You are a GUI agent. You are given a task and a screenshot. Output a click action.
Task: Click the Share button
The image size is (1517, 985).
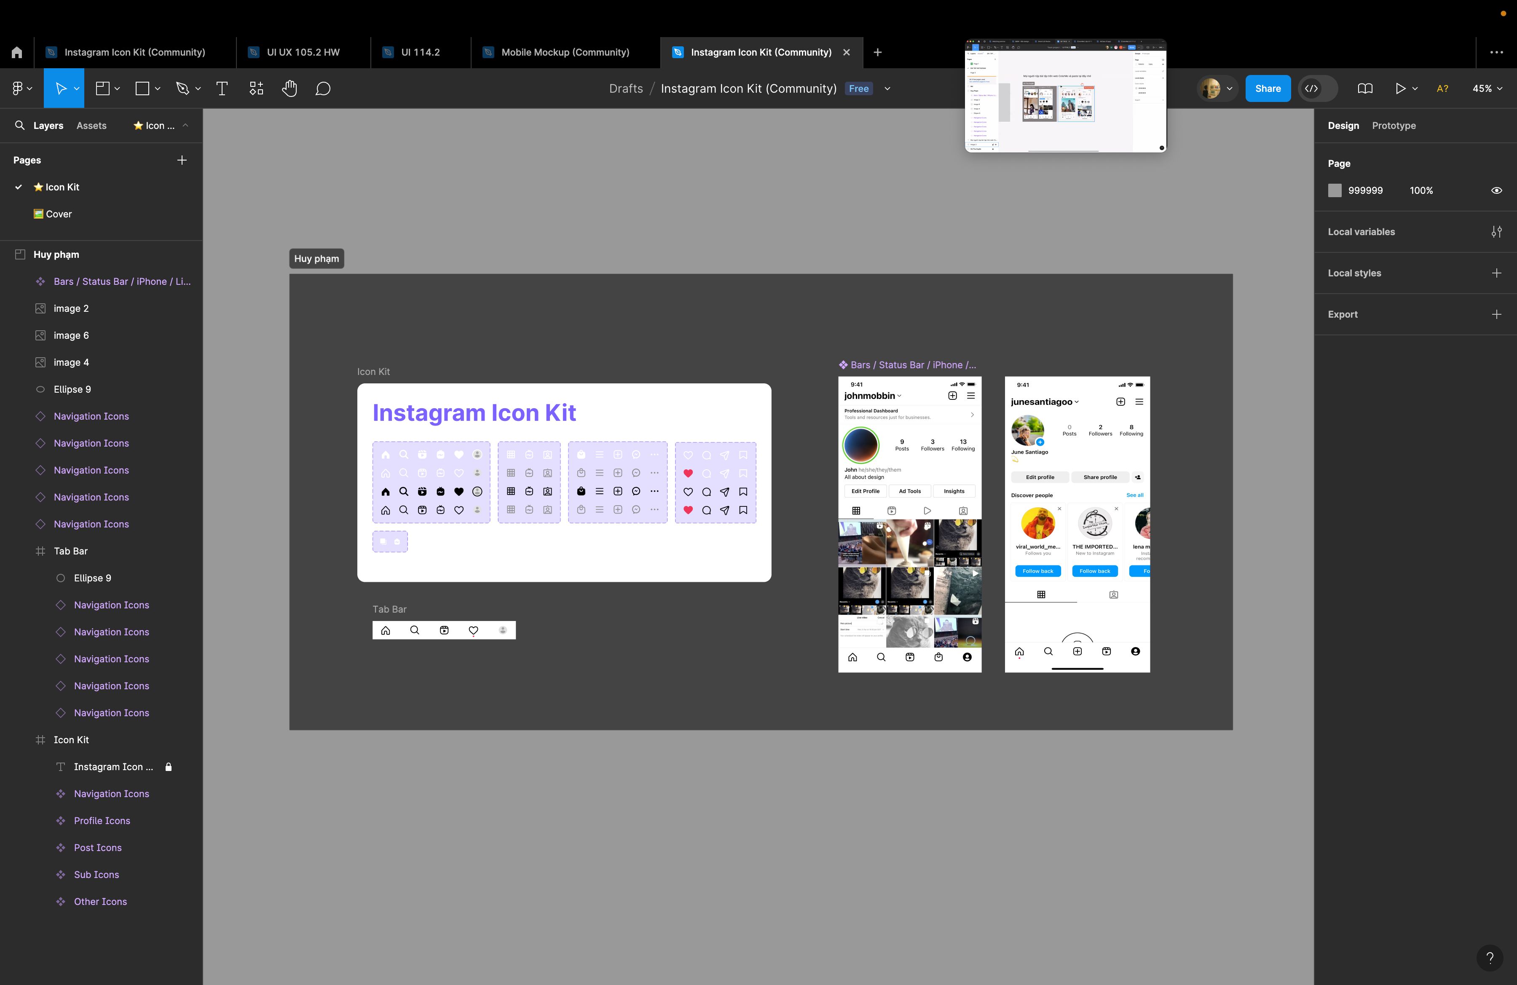[x=1268, y=88]
